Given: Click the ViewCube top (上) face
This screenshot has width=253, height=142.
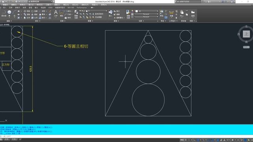Looking at the screenshot, I should tap(246, 34).
